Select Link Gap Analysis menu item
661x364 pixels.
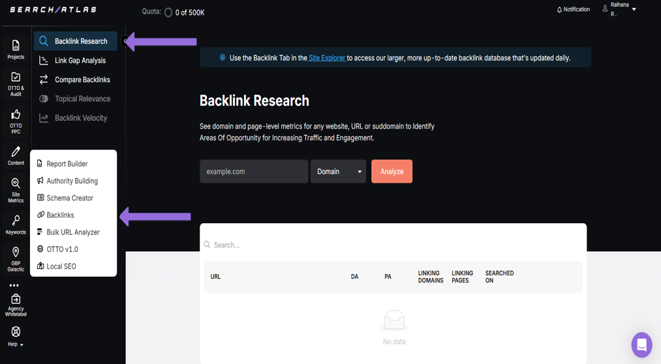point(80,61)
